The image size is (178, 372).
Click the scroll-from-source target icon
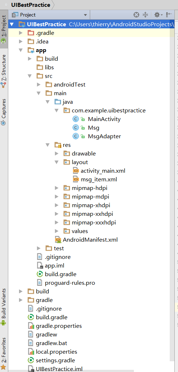pos(136,15)
